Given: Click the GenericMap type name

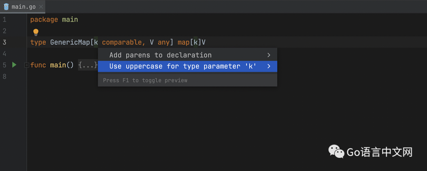Looking at the screenshot, I should tap(70, 42).
